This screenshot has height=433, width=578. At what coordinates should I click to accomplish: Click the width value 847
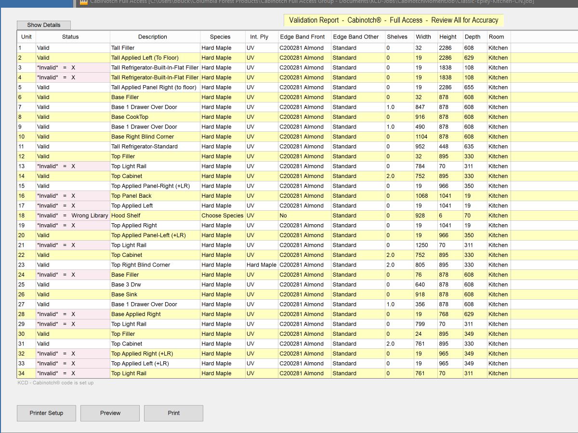(426, 107)
